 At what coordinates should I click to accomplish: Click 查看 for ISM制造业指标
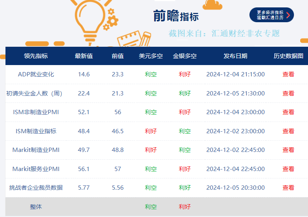click(x=288, y=131)
